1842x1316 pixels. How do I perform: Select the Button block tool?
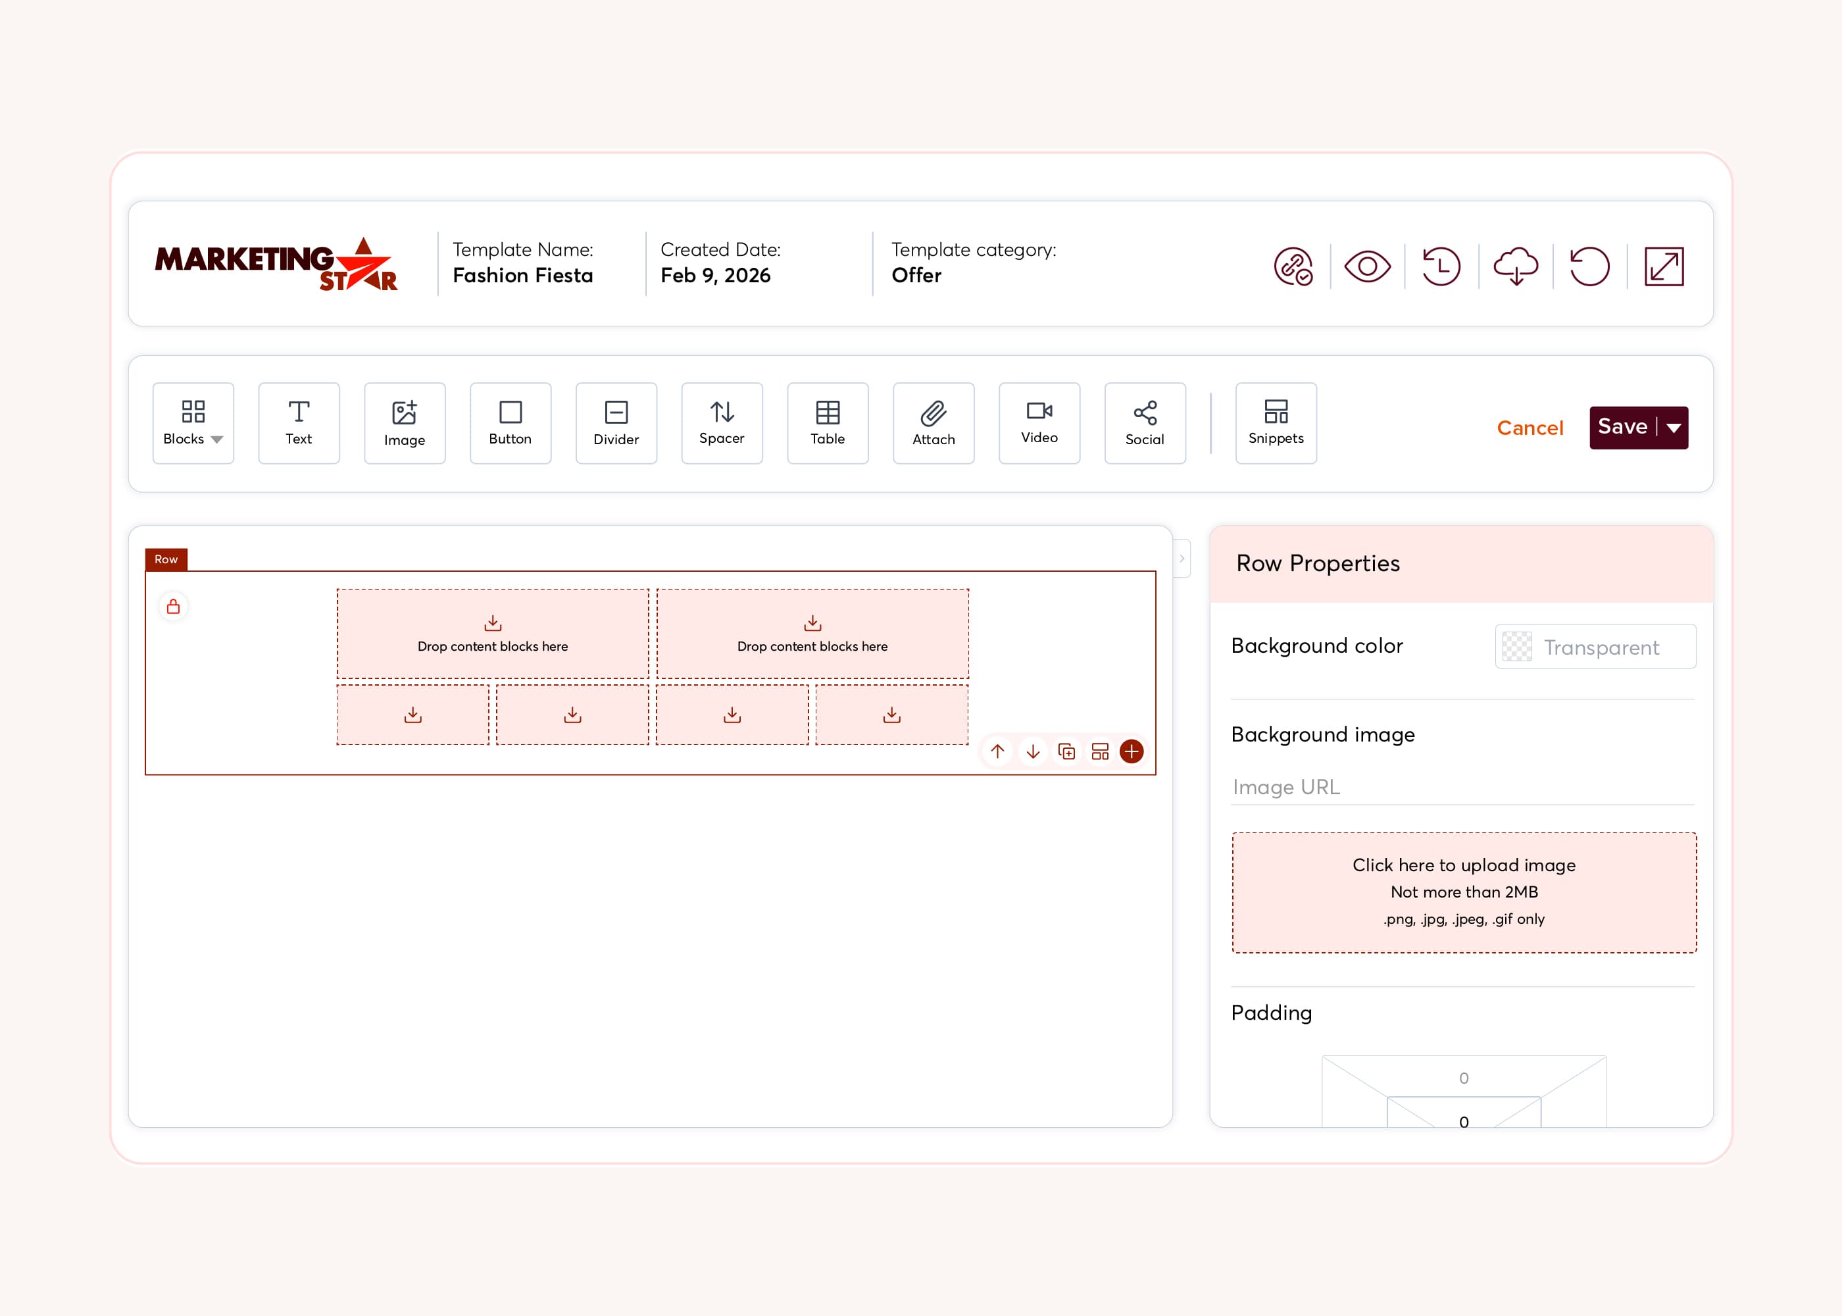pyautogui.click(x=510, y=423)
